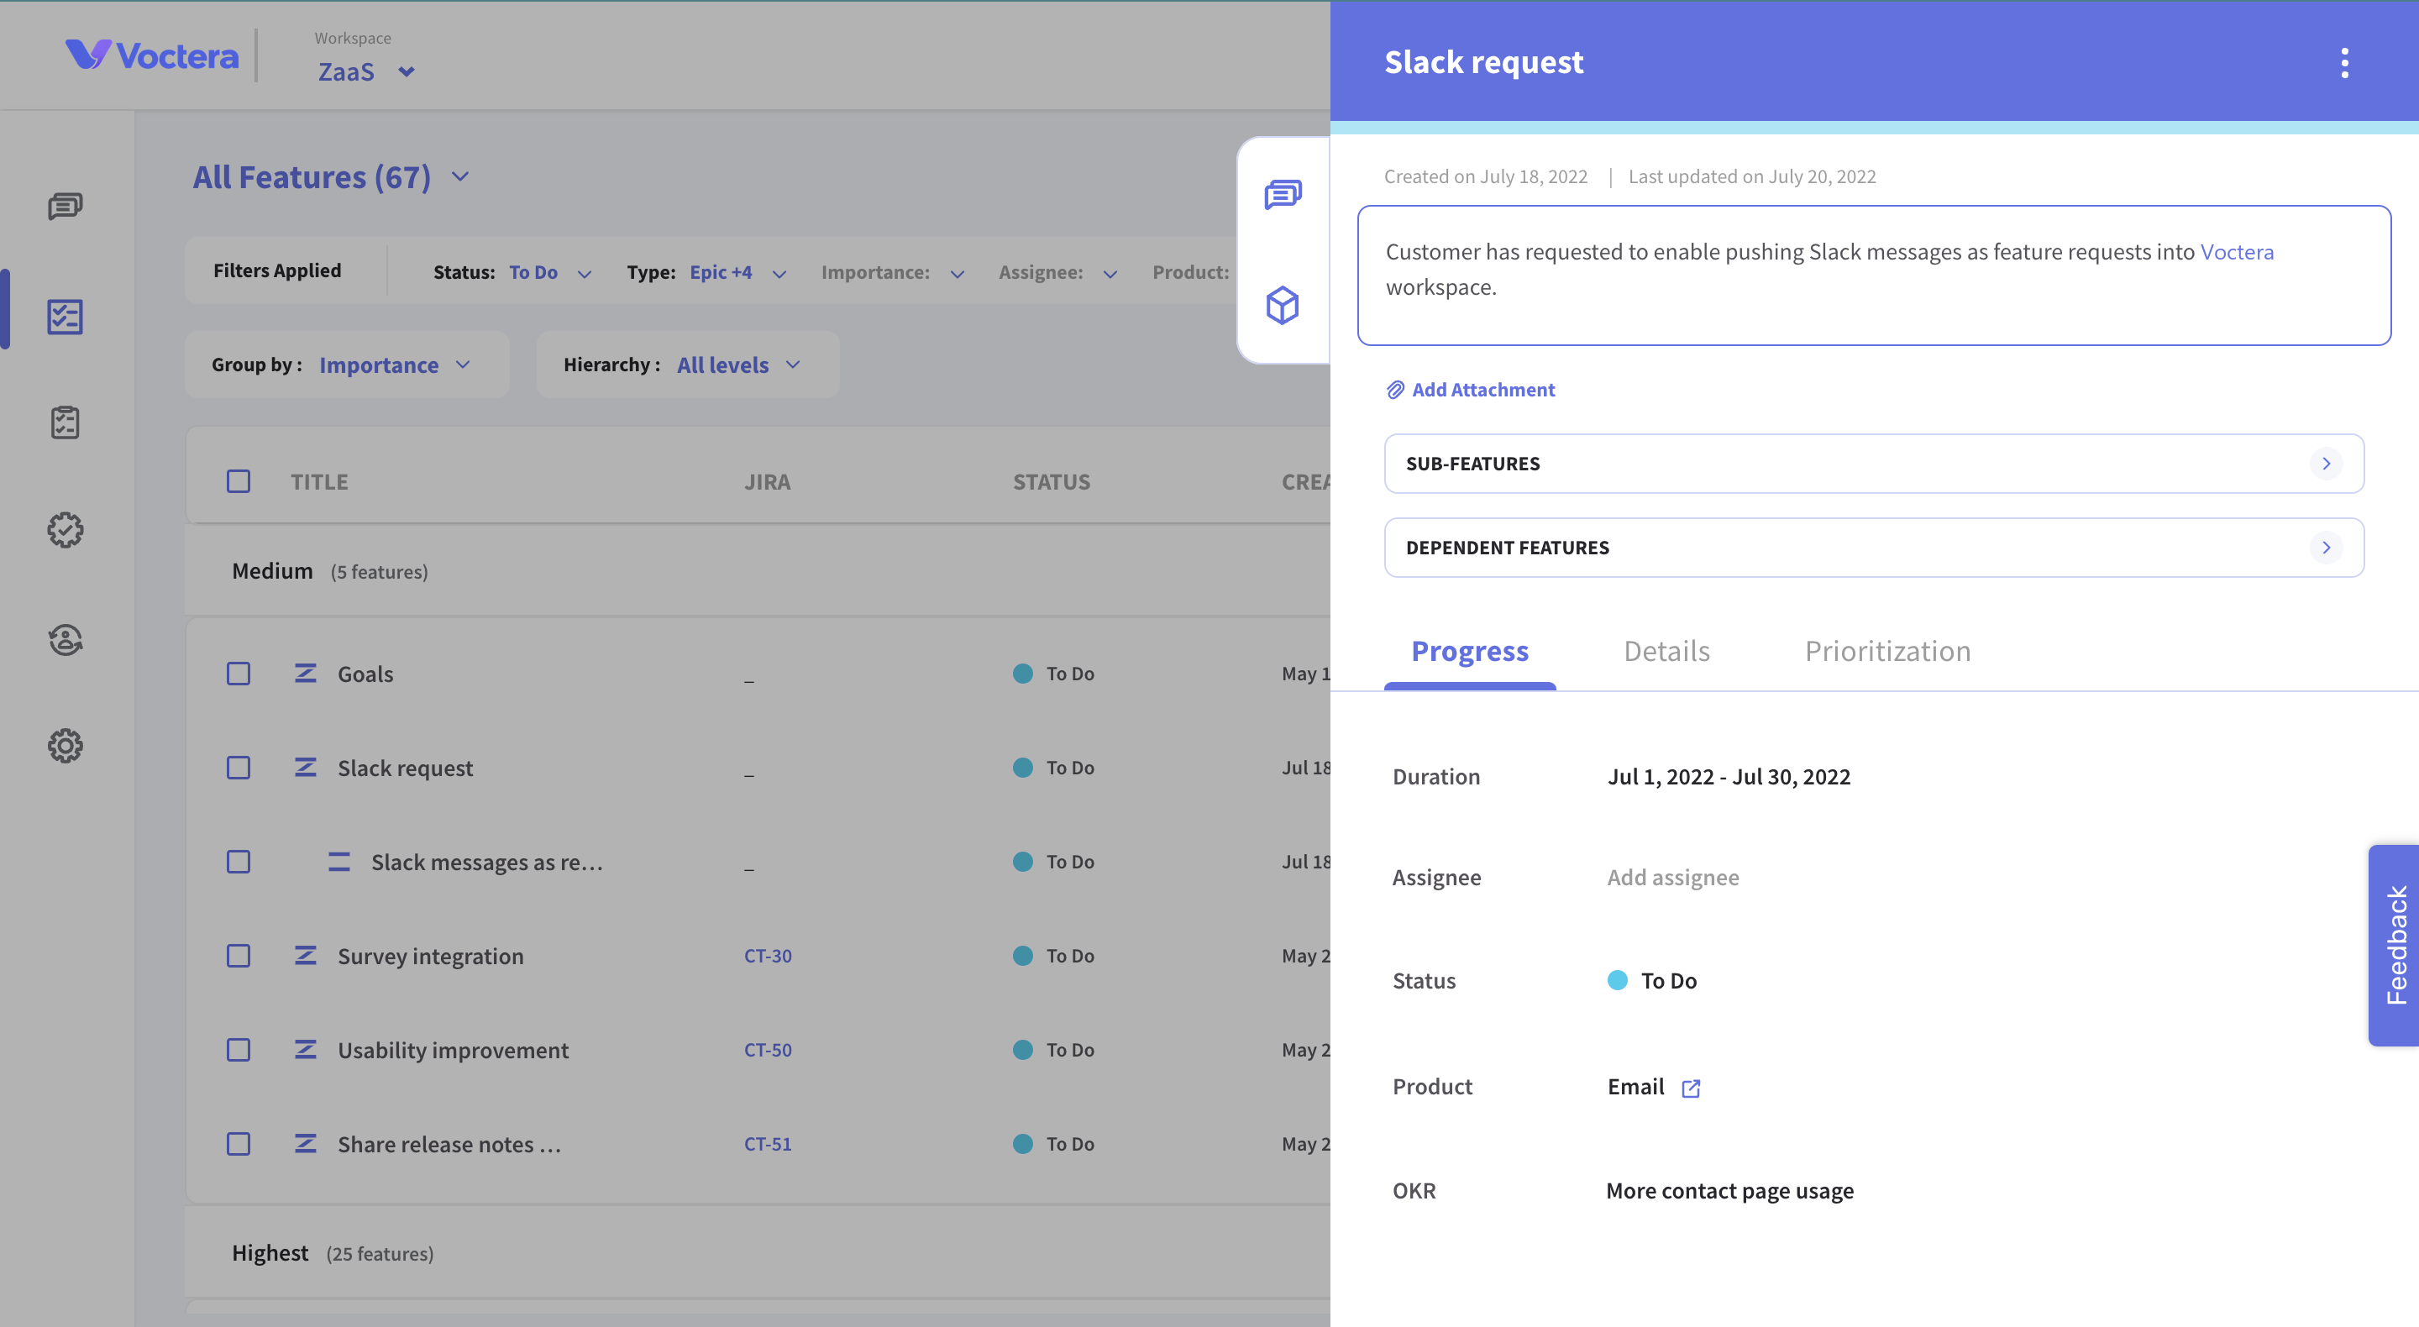Click the epic icon on Share release notes row
Screen dimensions: 2419x1327
(x=305, y=1143)
